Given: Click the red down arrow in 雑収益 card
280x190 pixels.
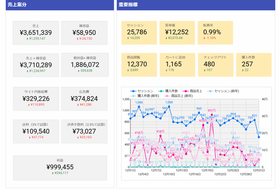Looking at the screenshot, I should point(78,39).
